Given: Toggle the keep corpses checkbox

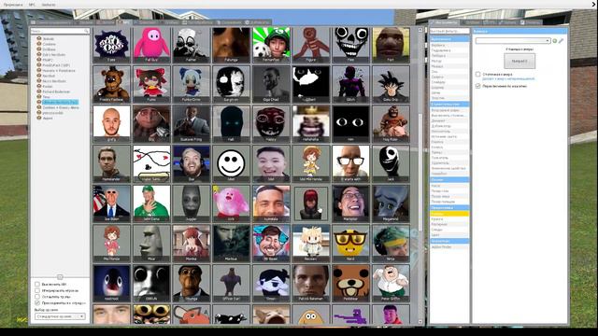Looking at the screenshot, I should [37, 297].
